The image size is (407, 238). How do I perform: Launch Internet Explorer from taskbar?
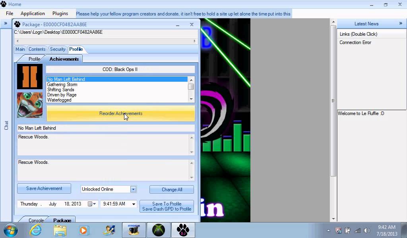click(35, 230)
